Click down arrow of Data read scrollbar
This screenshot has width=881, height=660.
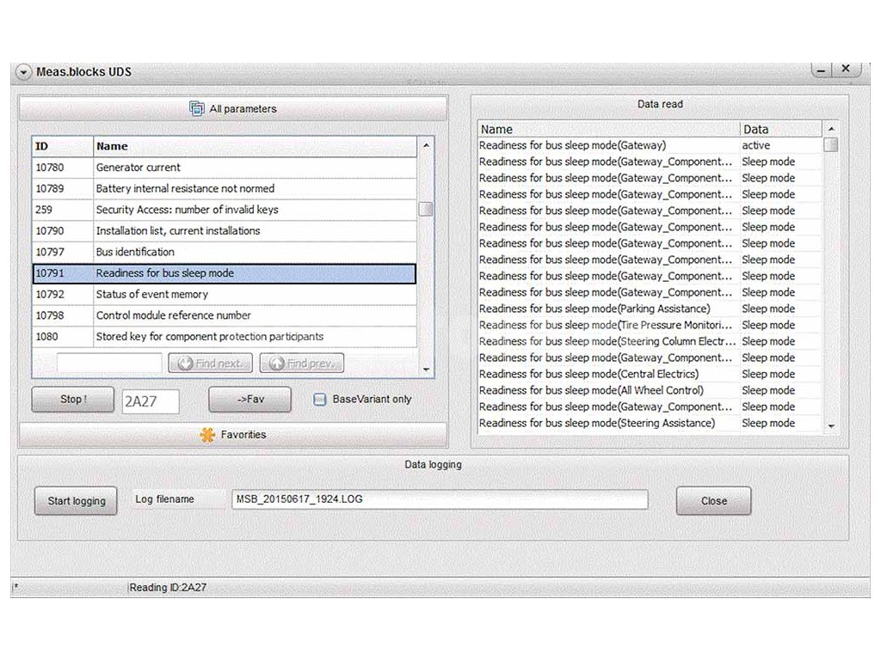tap(831, 426)
